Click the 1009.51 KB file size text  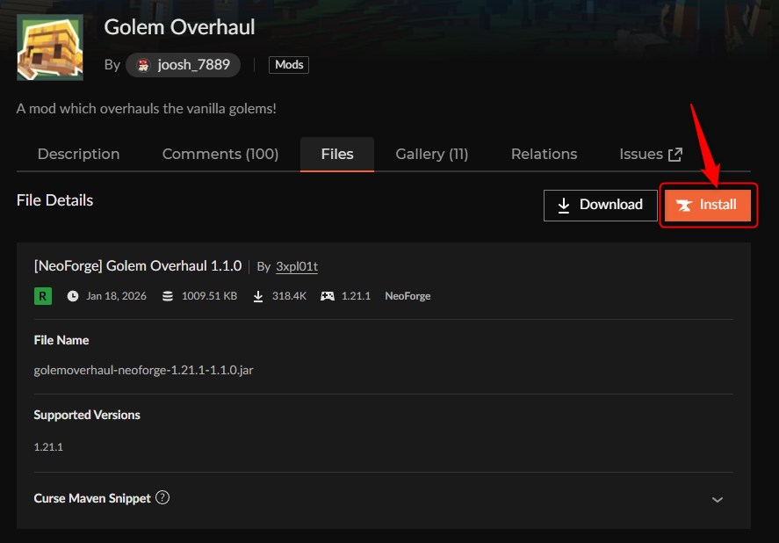[209, 296]
